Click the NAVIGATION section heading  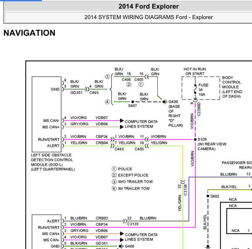[29, 33]
